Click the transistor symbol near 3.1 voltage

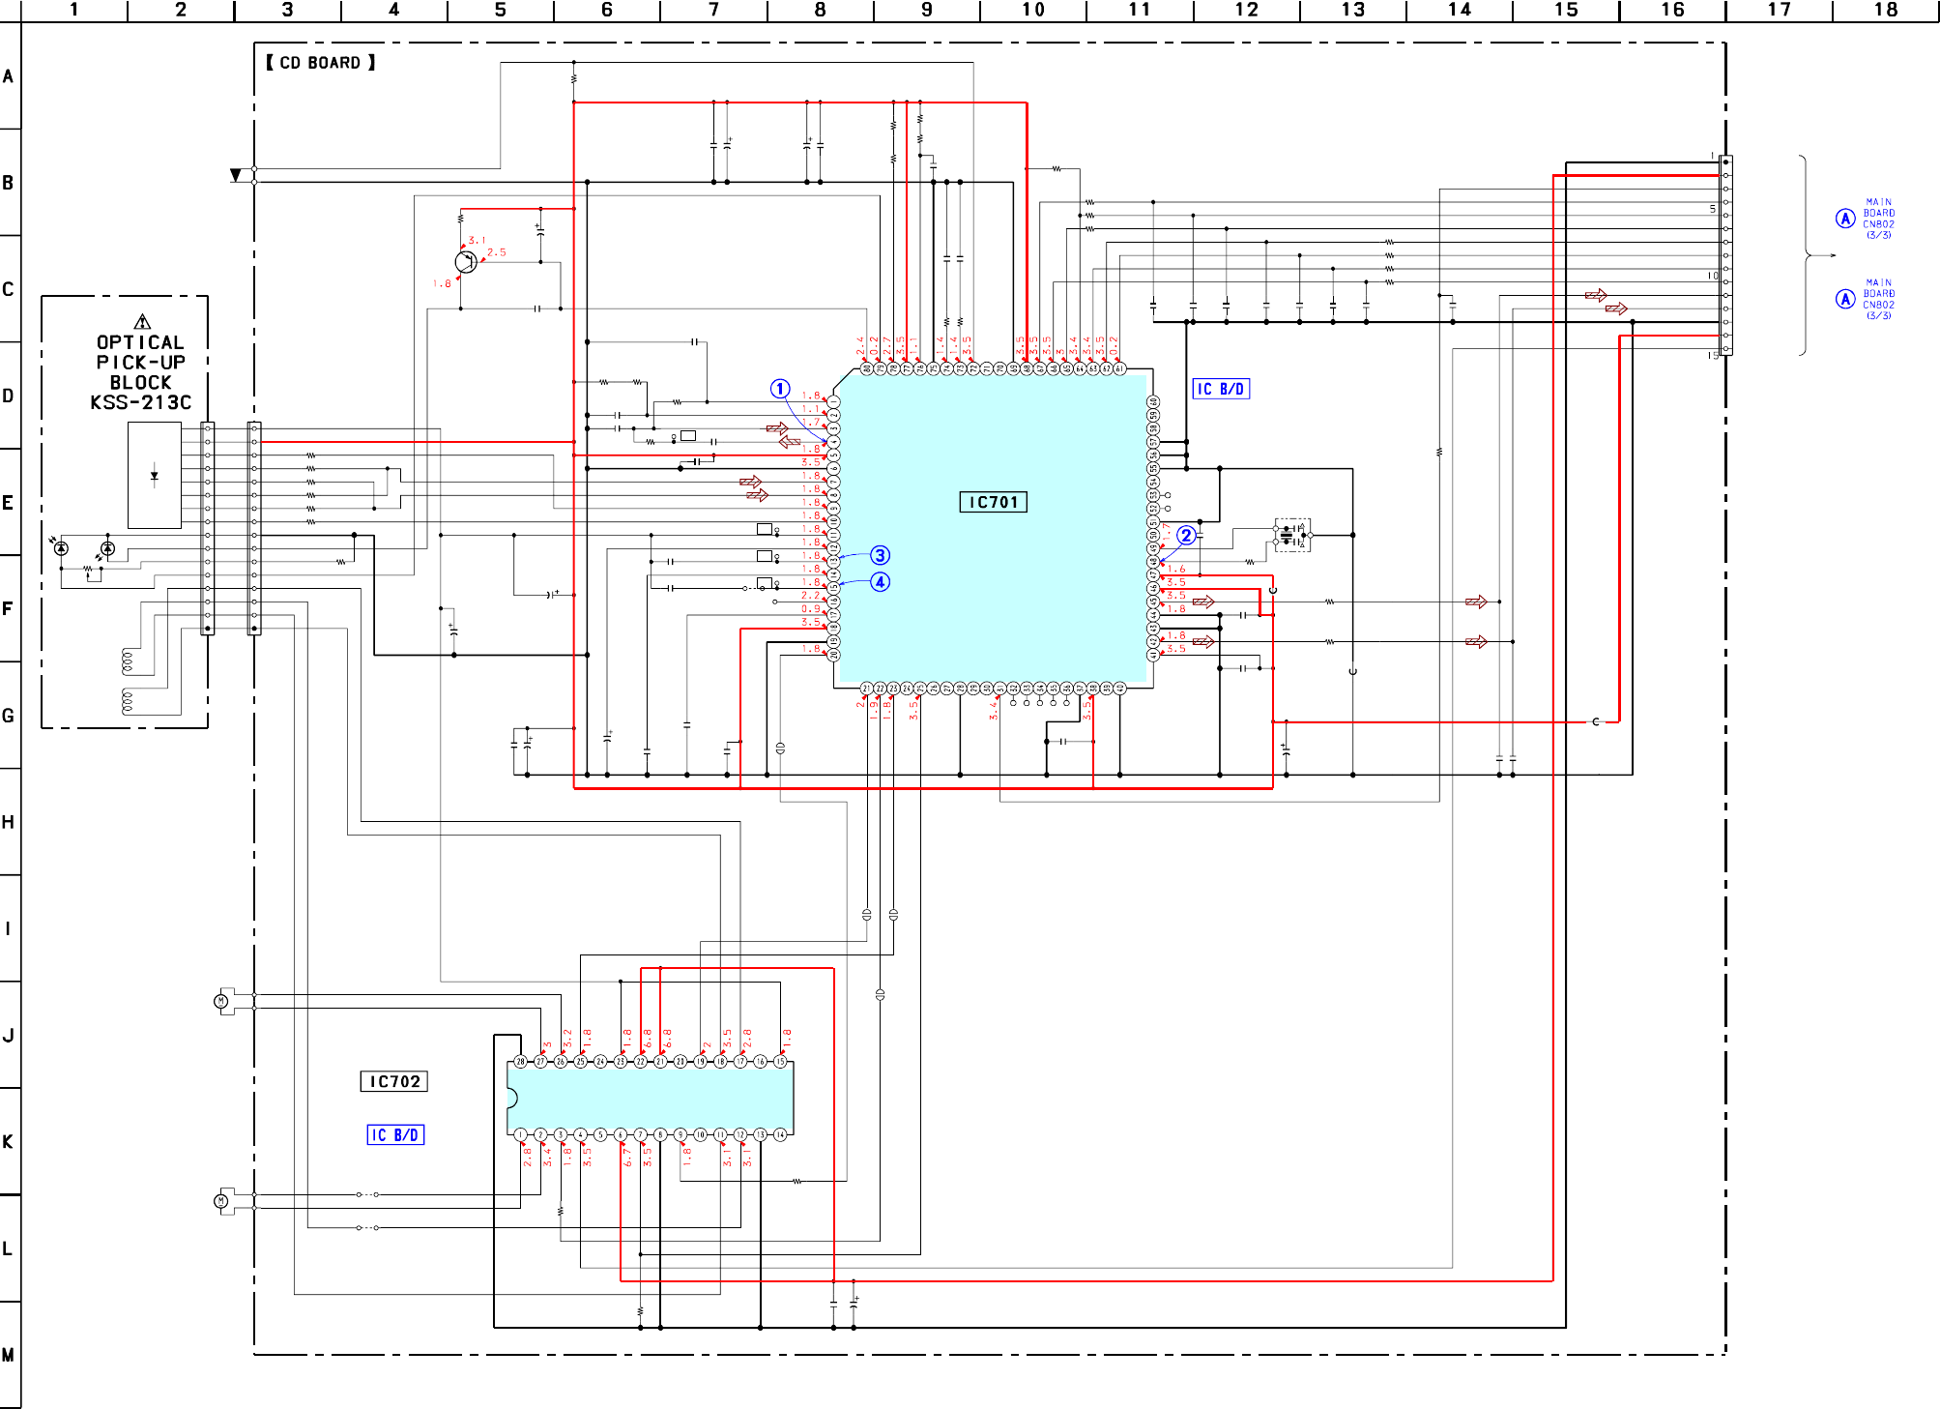466,261
